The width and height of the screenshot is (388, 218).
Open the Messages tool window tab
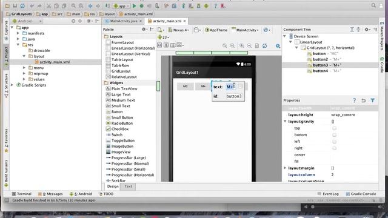tap(50, 194)
